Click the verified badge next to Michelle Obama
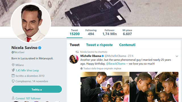This screenshot has width=182, height=102. (103, 56)
